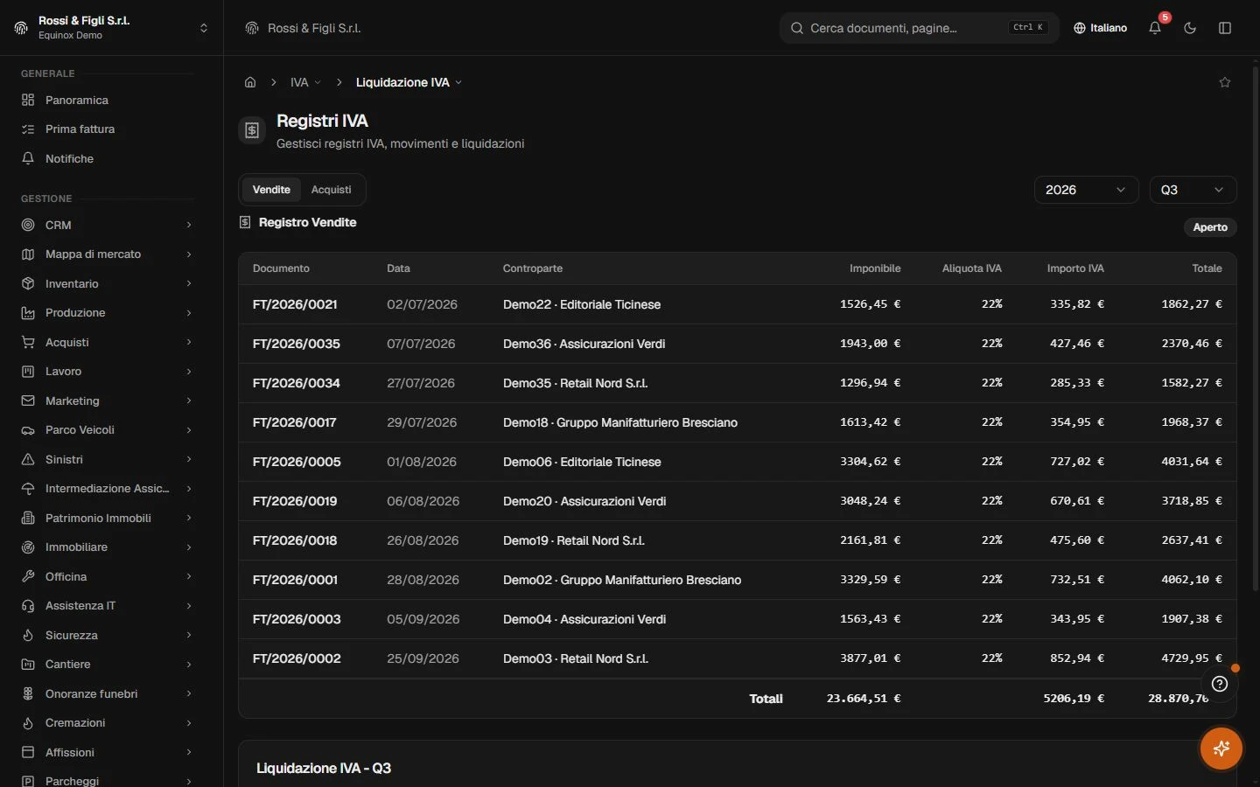The height and width of the screenshot is (787, 1260).
Task: Click the Parco Veicoli car icon
Action: point(28,430)
